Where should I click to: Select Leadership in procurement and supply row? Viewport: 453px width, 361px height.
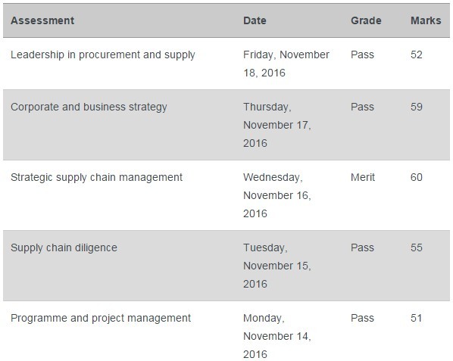(227, 64)
